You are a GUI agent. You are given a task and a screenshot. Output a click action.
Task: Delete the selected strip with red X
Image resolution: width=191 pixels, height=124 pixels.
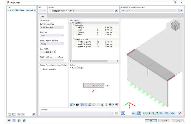pyautogui.click(x=34, y=114)
